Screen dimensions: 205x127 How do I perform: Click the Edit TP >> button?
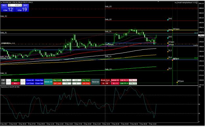tap(124, 83)
